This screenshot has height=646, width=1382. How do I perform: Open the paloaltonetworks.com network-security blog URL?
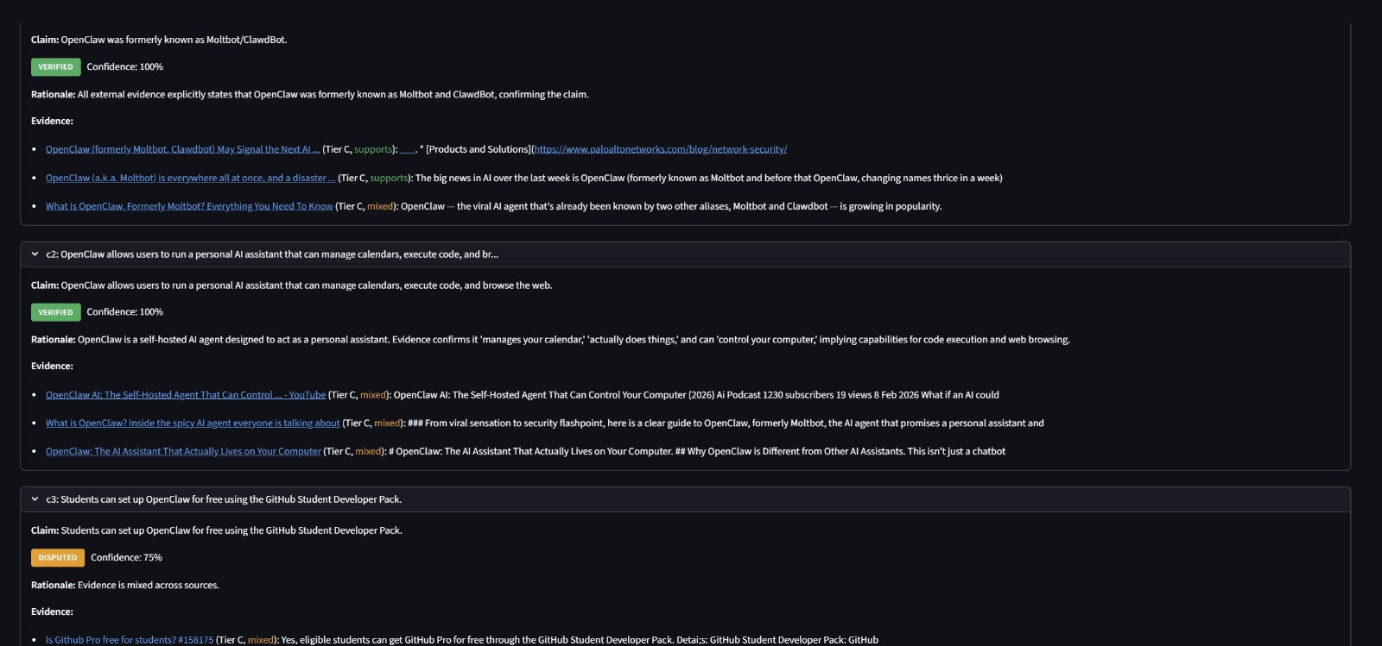click(x=660, y=149)
